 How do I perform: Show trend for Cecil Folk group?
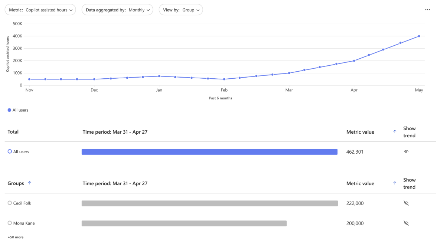406,203
